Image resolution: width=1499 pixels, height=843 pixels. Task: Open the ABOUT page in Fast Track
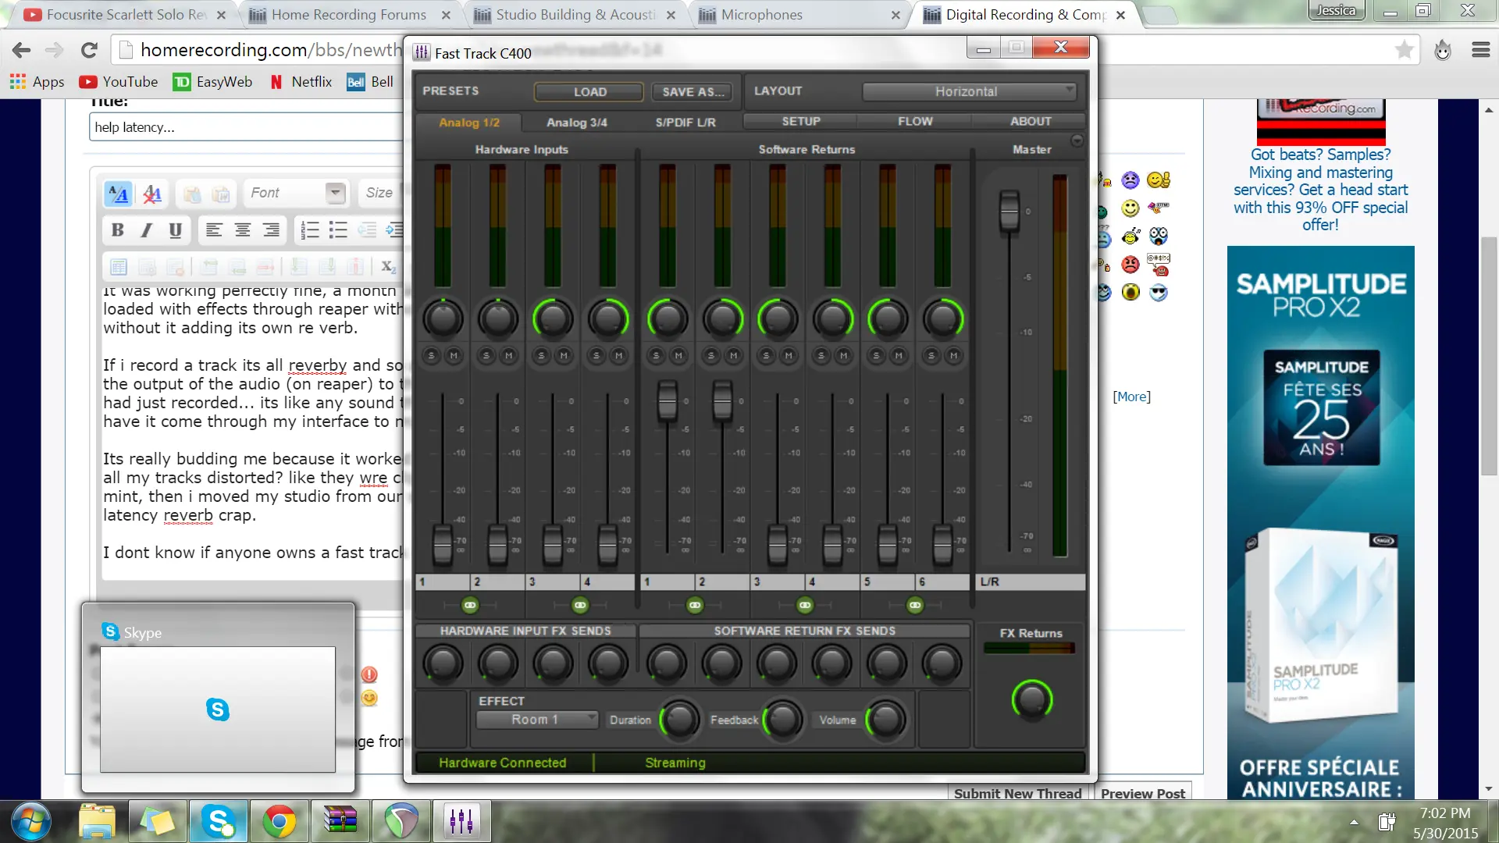(x=1030, y=121)
